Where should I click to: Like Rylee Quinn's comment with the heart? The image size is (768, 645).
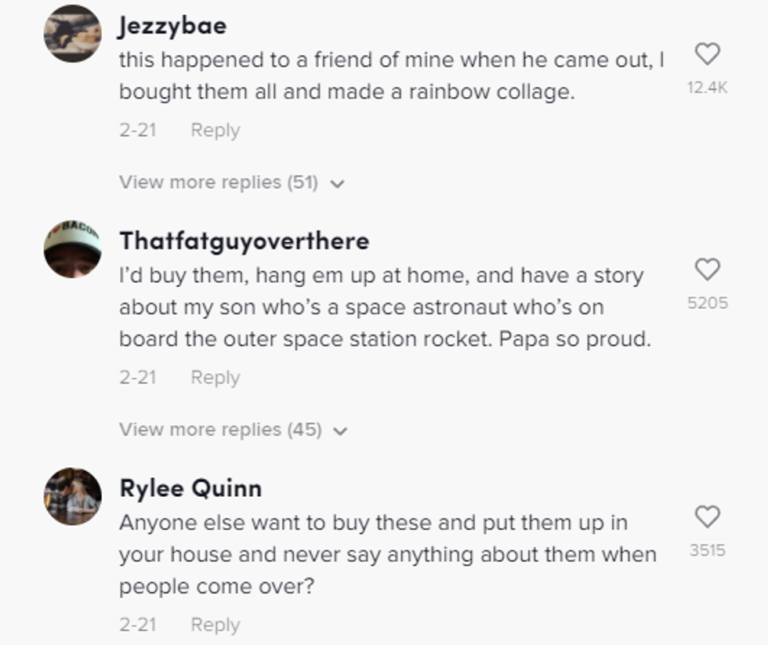tap(707, 516)
